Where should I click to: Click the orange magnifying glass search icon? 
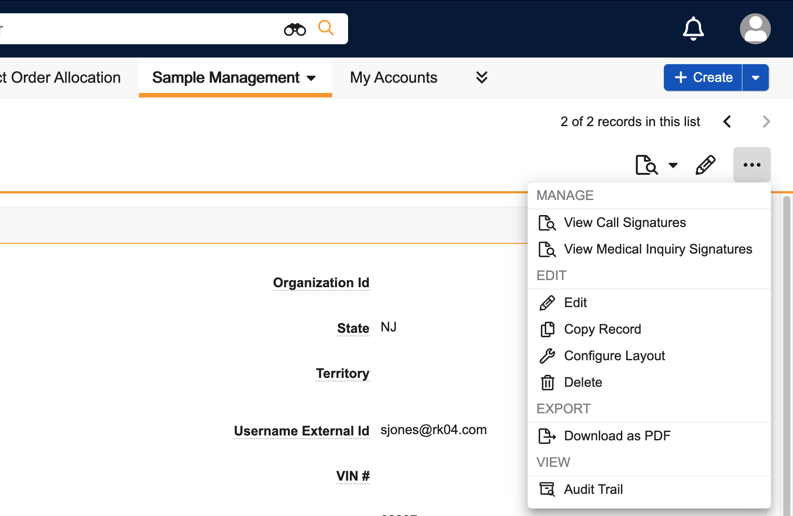point(326,28)
